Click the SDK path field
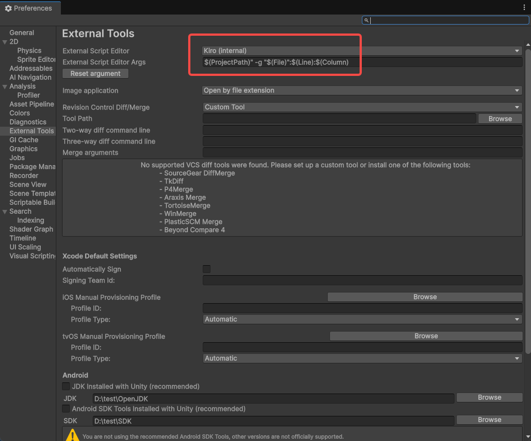531x441 pixels. (273, 421)
